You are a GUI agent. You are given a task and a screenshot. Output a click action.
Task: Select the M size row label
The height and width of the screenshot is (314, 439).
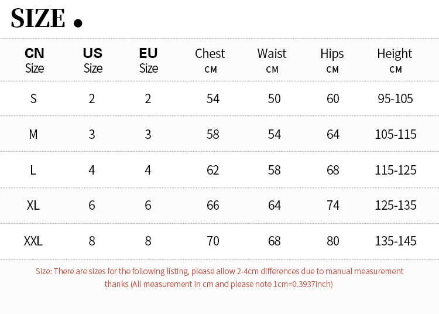[33, 134]
